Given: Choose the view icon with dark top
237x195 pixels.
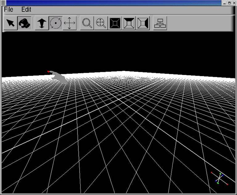Looking at the screenshot, I should click(x=129, y=23).
